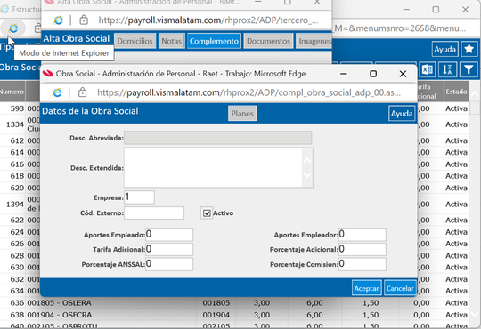Click the Tarifa Adicional input field
The image size is (481, 329).
click(169, 249)
